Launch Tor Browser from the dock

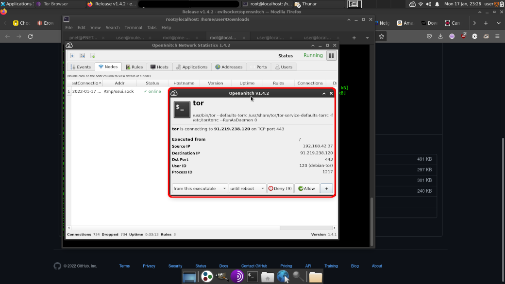point(237,277)
